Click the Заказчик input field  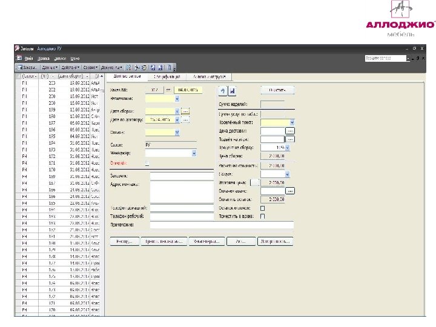182,176
